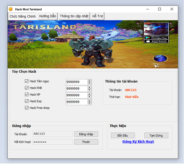The height and width of the screenshot is (164, 184).
Task: Maximize the Hack Mod Tarisland window
Action: coord(160,9)
